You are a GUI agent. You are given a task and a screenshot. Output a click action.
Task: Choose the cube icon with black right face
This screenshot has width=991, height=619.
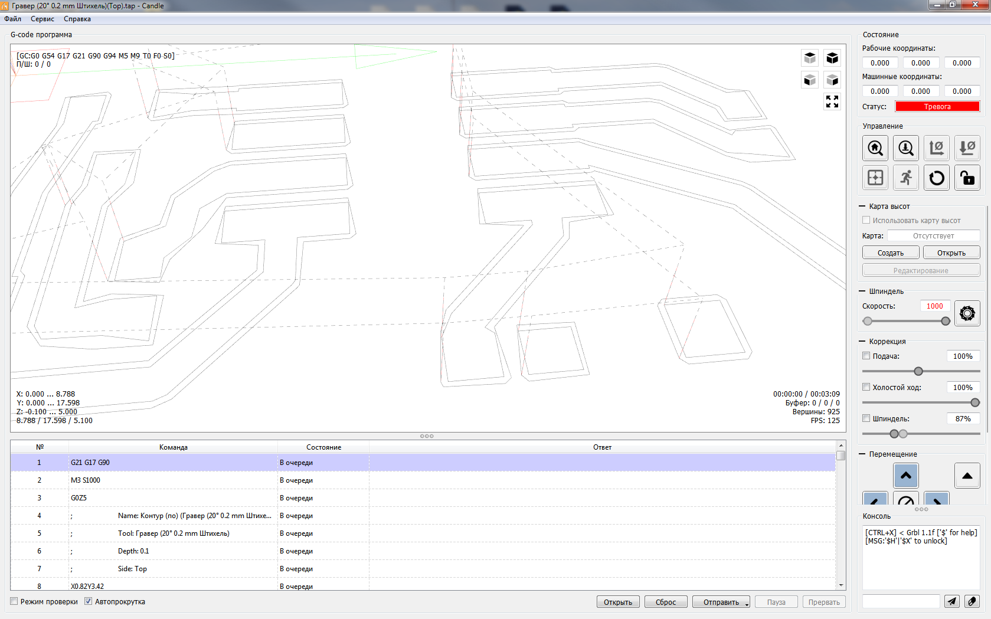click(832, 80)
